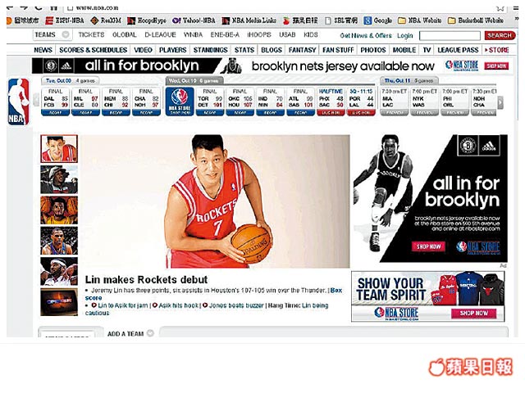Open the MOBILE menu
The width and height of the screenshot is (525, 393).
(x=404, y=50)
